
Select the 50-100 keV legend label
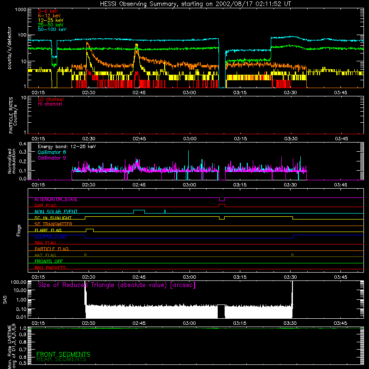coord(52,30)
